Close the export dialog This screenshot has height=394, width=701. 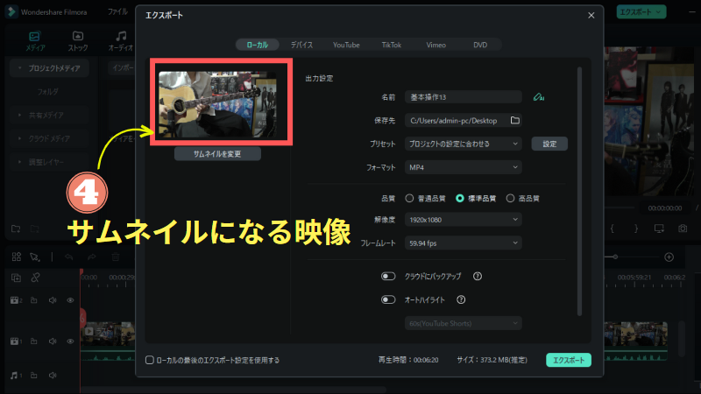[591, 15]
